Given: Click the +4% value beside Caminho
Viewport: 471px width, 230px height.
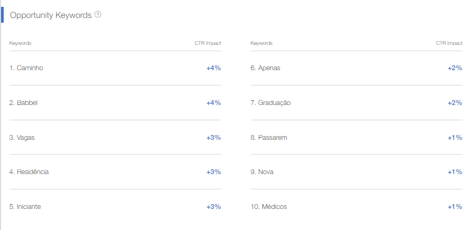Looking at the screenshot, I should [214, 68].
